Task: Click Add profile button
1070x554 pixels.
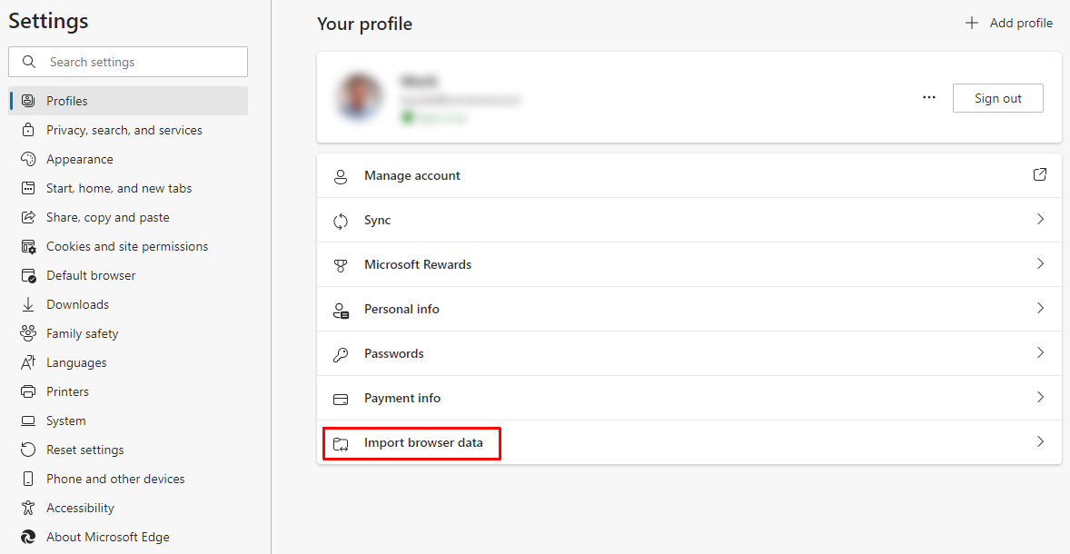Action: point(1009,23)
